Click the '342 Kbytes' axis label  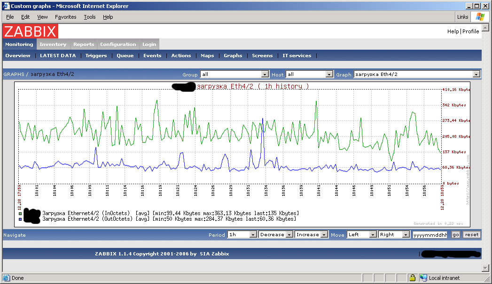[454, 105]
